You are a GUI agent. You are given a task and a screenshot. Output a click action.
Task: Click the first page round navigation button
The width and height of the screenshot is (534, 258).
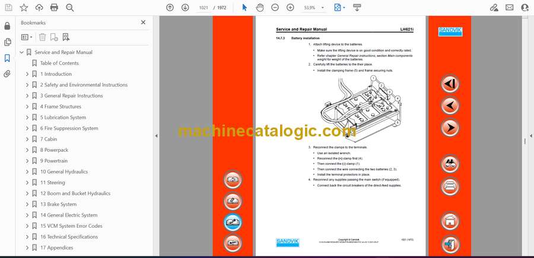pos(450,84)
